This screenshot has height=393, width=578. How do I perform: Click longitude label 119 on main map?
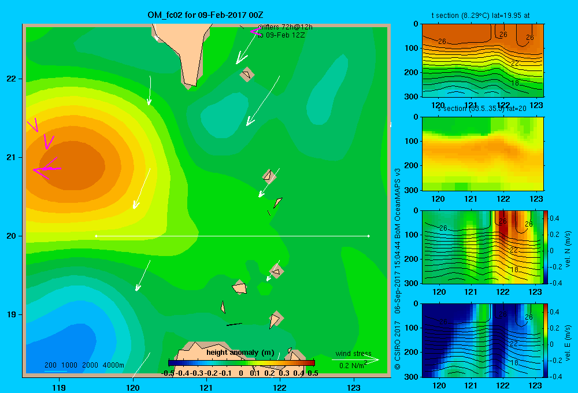click(59, 387)
